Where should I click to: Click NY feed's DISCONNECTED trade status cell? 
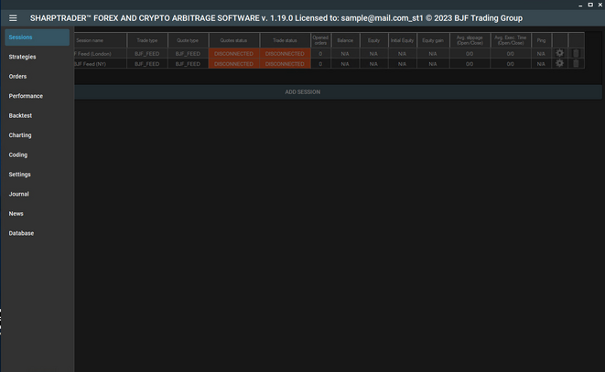click(285, 64)
